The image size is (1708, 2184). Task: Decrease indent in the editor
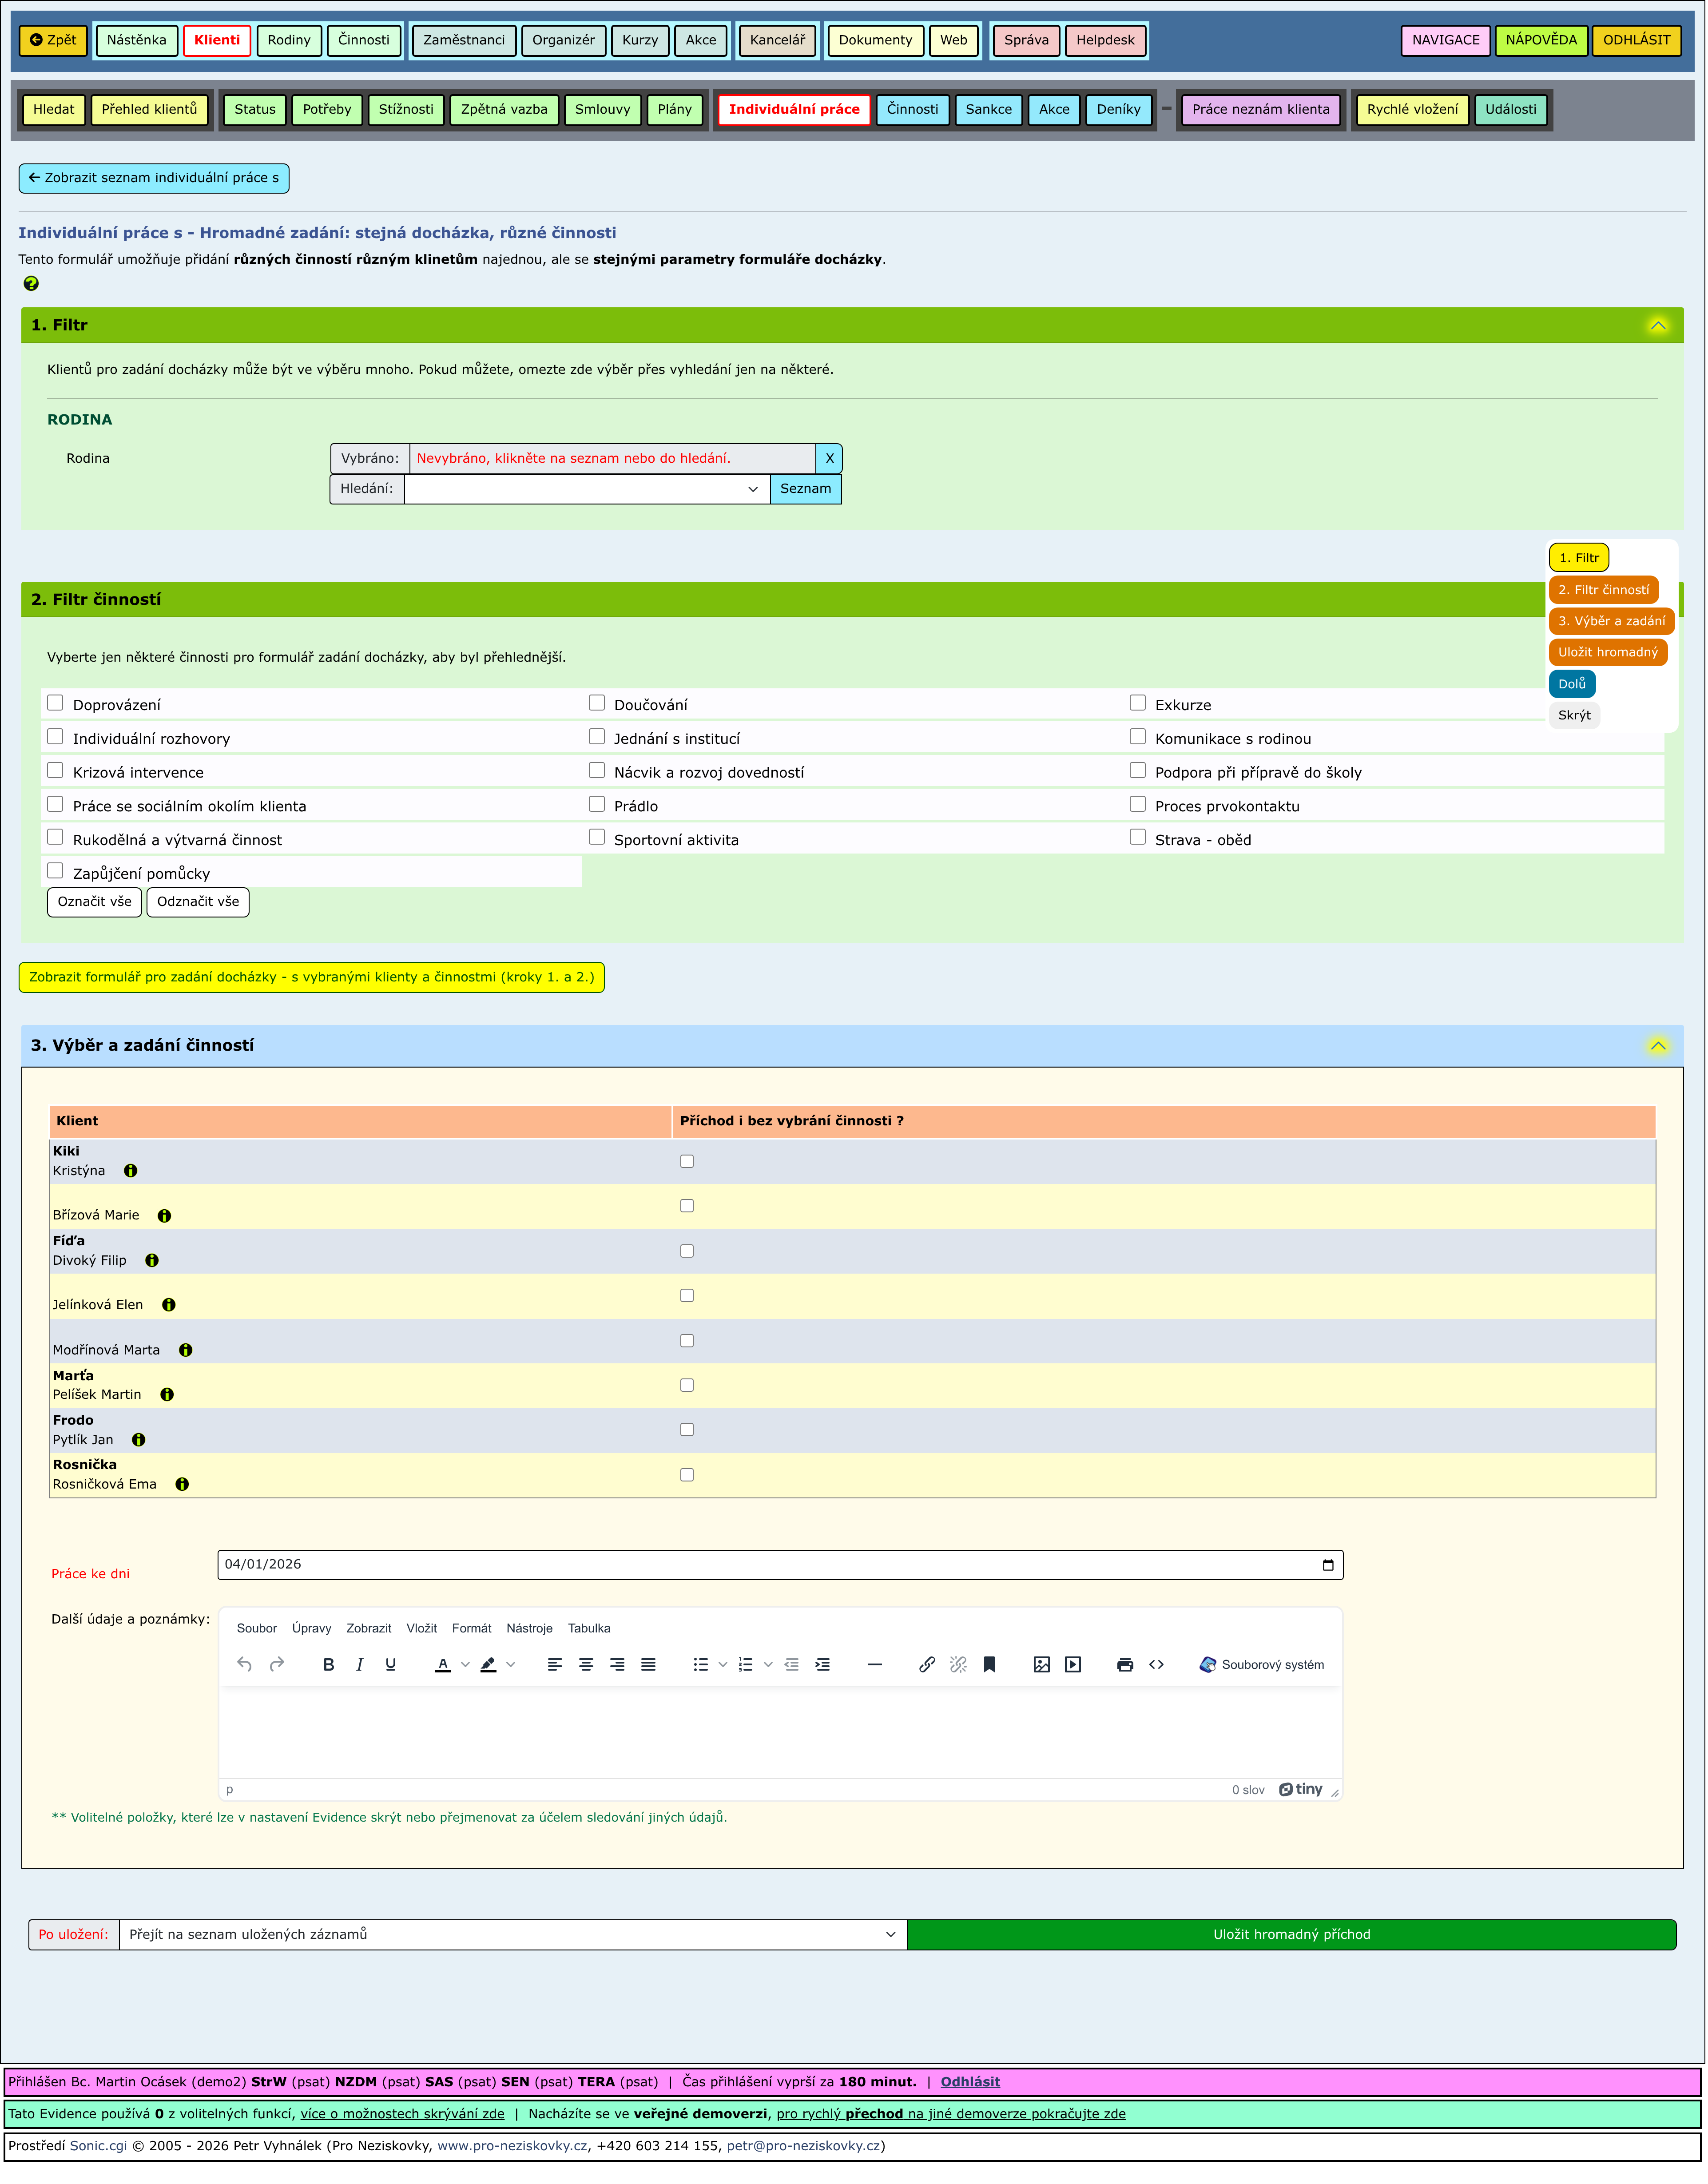tap(791, 1665)
